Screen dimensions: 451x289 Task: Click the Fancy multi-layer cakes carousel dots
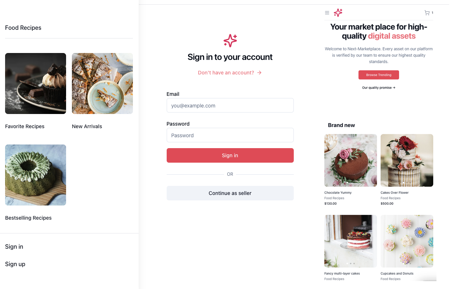point(350,263)
